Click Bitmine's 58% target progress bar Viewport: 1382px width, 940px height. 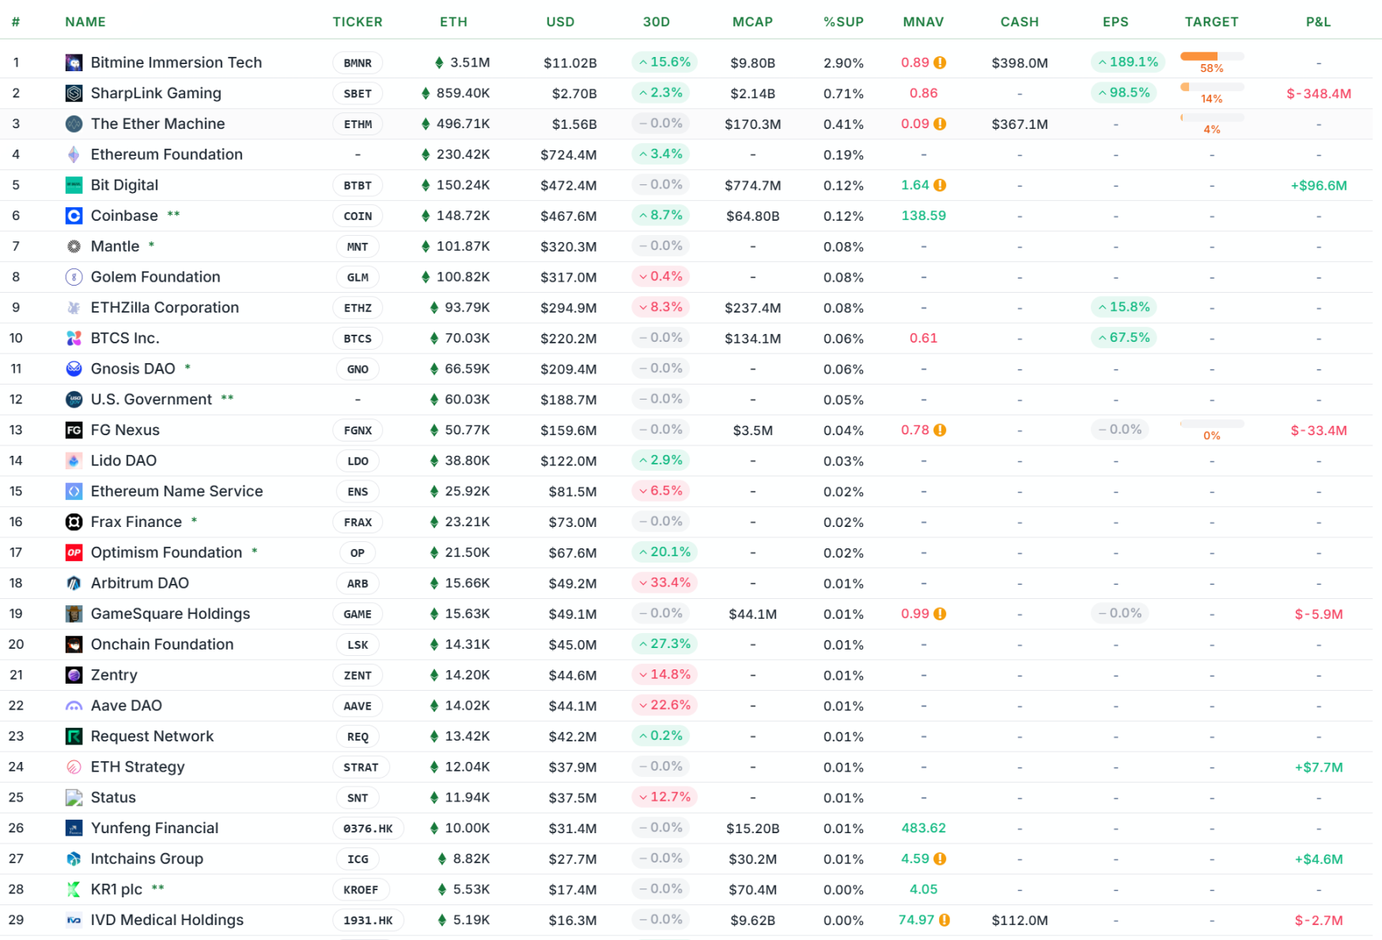point(1211,56)
